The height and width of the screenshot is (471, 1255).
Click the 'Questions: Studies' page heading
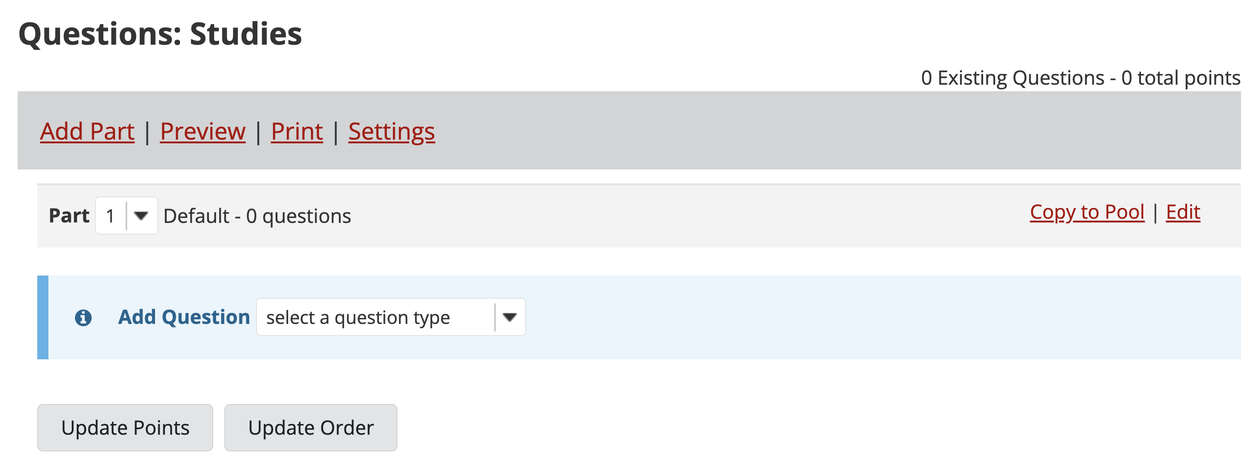160,34
